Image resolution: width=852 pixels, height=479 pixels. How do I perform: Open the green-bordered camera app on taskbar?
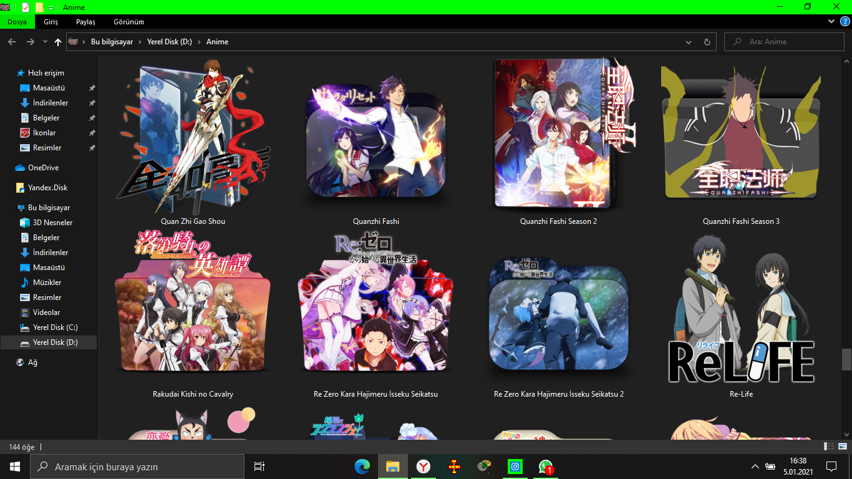point(515,467)
